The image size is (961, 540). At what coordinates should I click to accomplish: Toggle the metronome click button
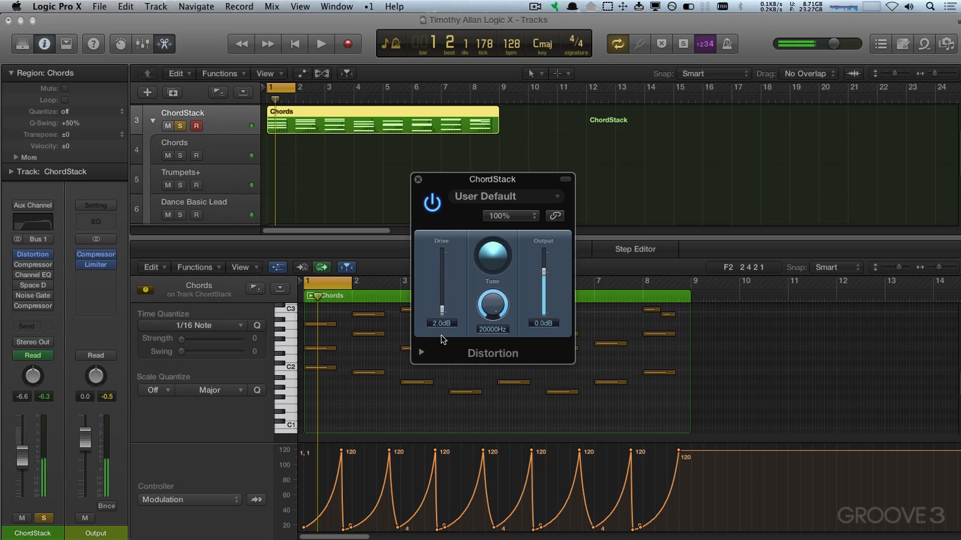click(727, 44)
